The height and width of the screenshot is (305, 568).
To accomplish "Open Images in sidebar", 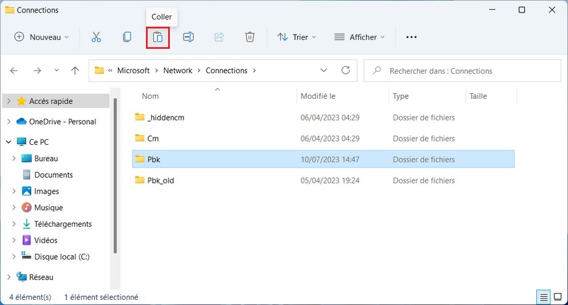I will [x=47, y=191].
